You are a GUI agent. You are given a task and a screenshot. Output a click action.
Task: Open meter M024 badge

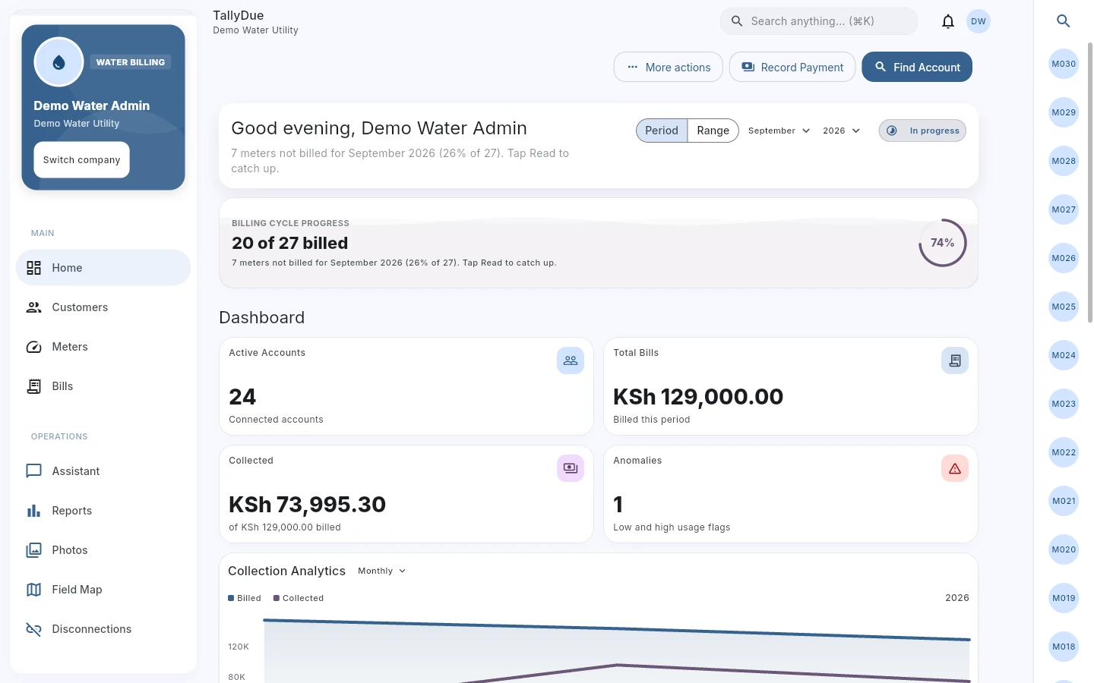click(x=1064, y=355)
